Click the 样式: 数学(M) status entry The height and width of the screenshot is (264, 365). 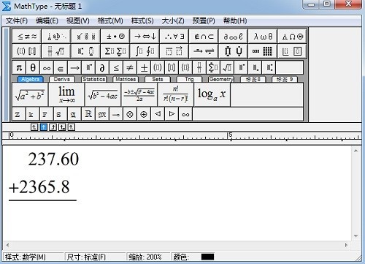coord(26,257)
